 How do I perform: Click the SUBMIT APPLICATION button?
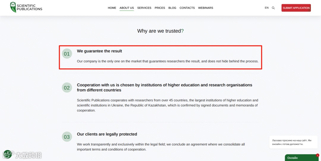point(296,8)
